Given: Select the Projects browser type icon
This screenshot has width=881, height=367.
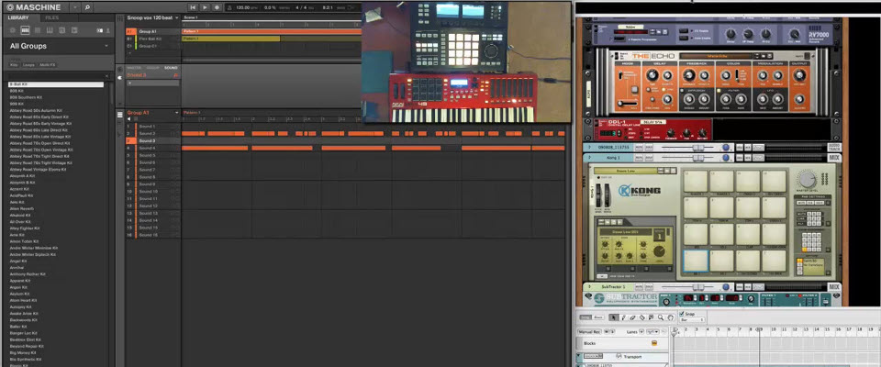Looking at the screenshot, I should 13,30.
